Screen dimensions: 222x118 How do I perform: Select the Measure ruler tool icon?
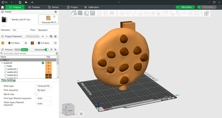[184, 13]
